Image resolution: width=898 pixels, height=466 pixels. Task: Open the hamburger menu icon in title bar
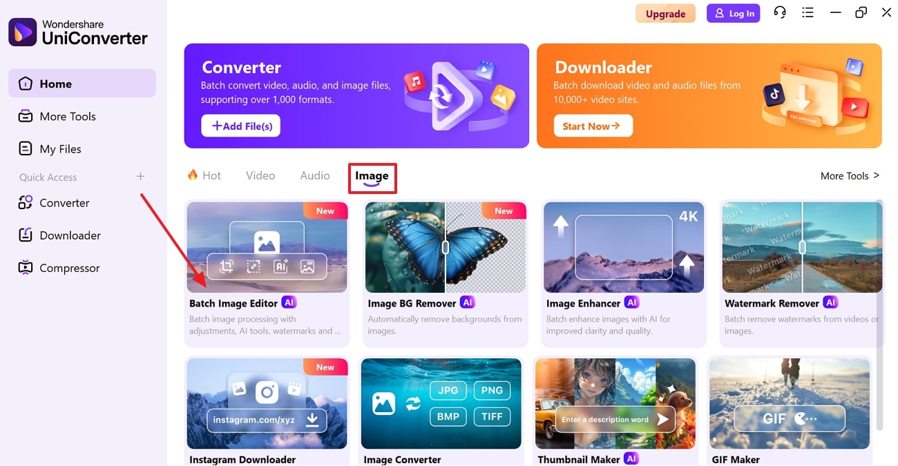coord(808,12)
